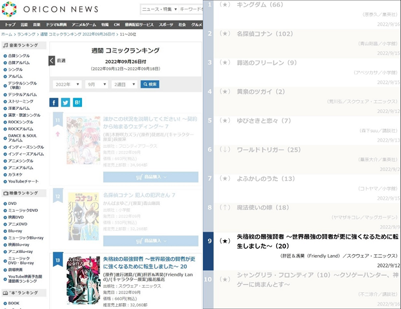Open the 9月 month dropdown

click(x=96, y=84)
